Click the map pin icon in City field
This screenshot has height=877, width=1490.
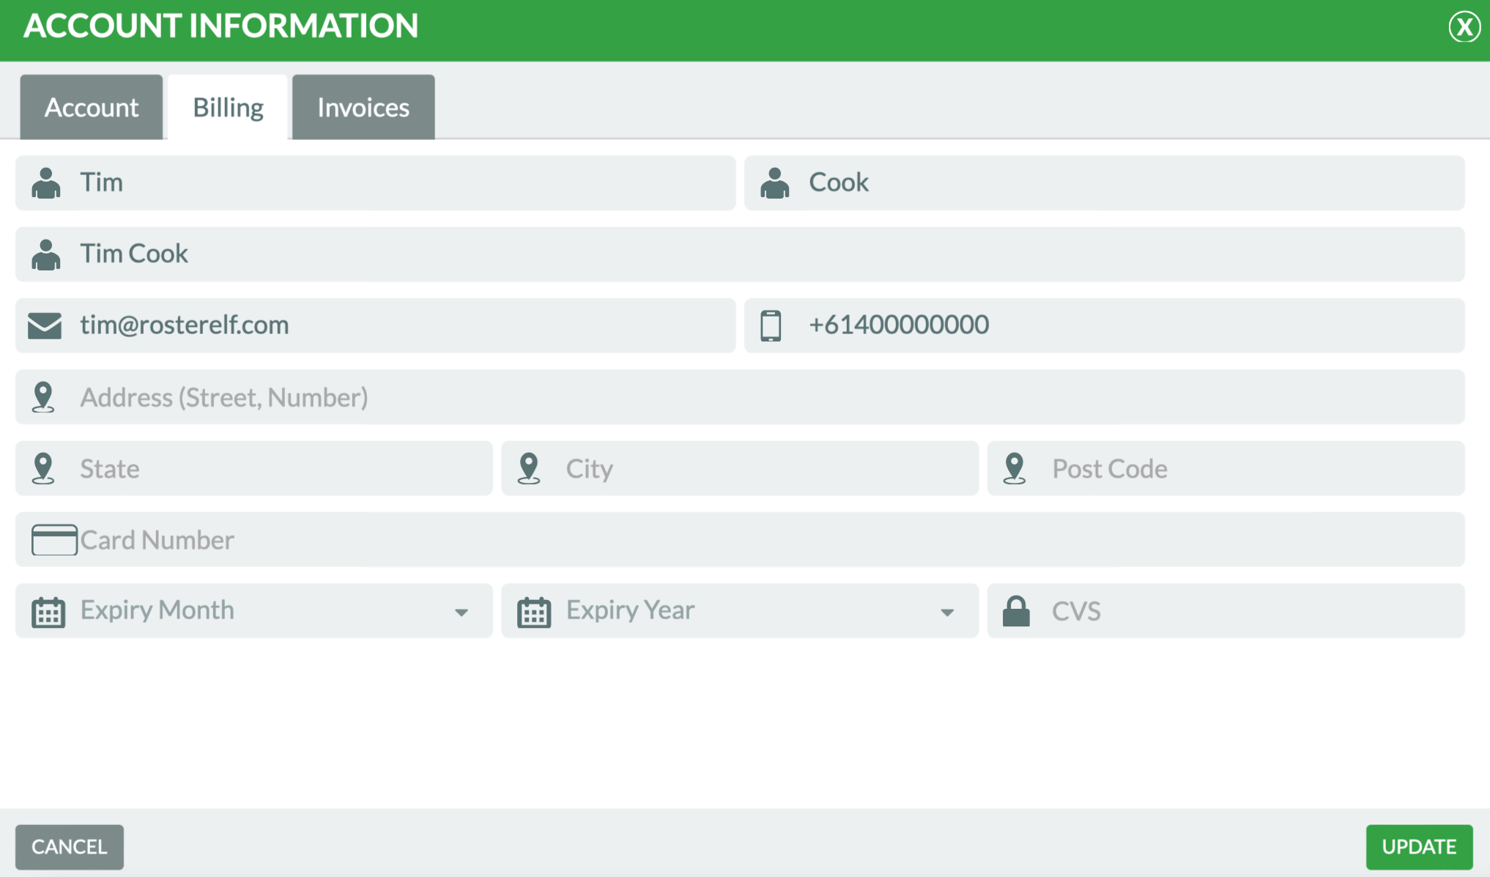tap(529, 468)
